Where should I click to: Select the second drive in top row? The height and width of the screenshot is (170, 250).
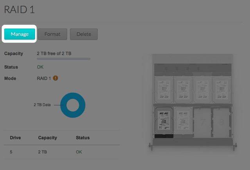coord(183,88)
